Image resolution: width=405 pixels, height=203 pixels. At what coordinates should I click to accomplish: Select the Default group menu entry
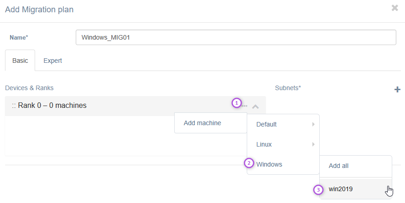(x=266, y=124)
